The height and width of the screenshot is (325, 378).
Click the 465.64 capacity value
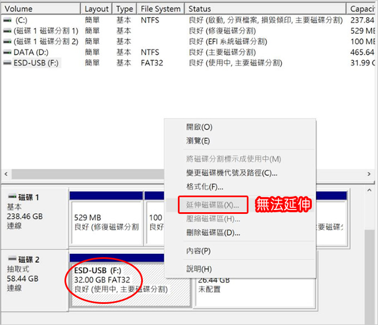(362, 52)
